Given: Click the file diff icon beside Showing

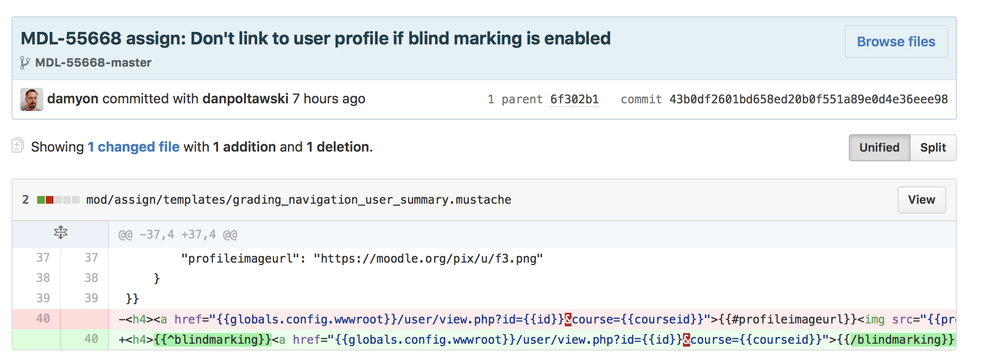Looking at the screenshot, I should 18,145.
